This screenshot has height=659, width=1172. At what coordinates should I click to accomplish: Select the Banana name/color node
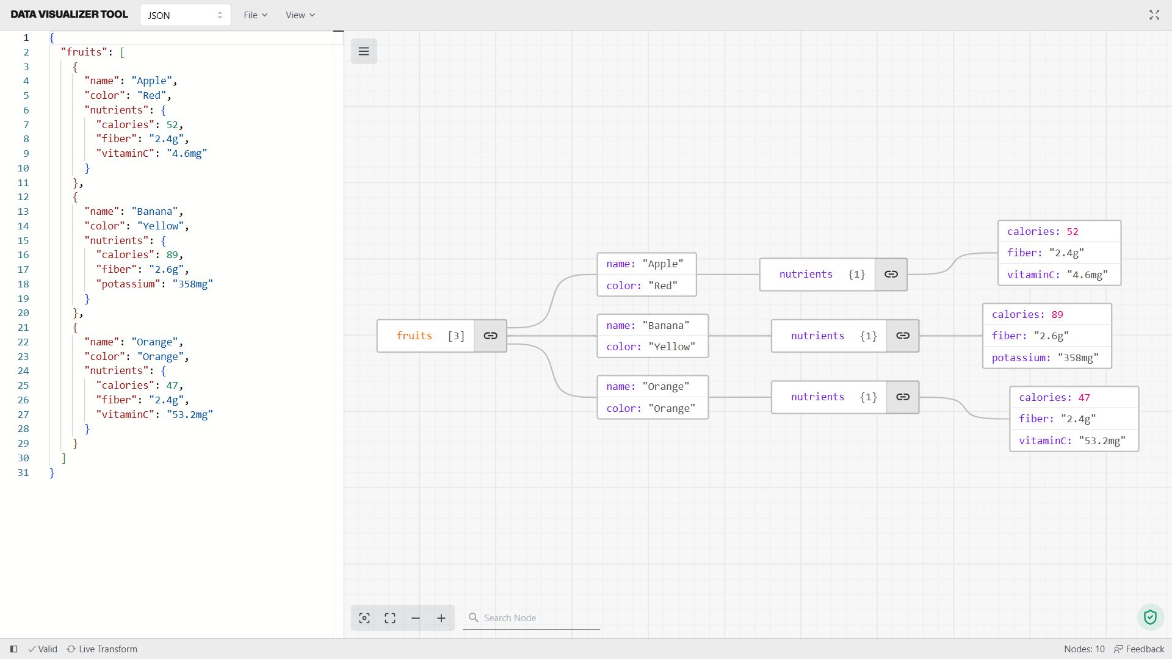[x=653, y=336]
